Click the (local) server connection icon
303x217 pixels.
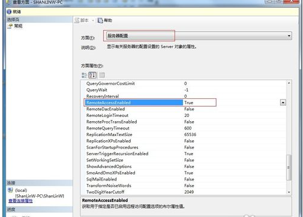[10, 190]
